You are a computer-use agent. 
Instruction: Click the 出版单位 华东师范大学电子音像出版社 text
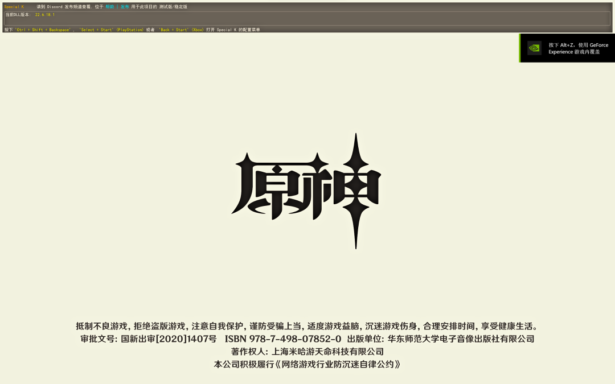441,339
